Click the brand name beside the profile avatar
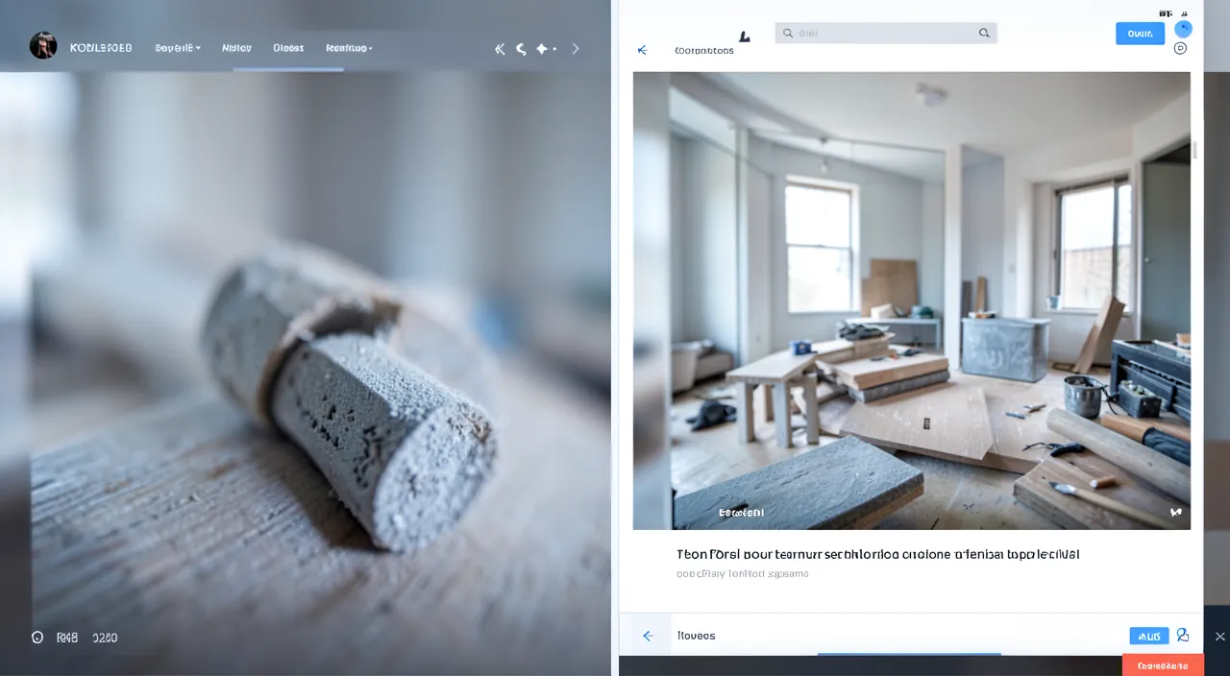Viewport: 1230px width, 676px height. click(101, 48)
